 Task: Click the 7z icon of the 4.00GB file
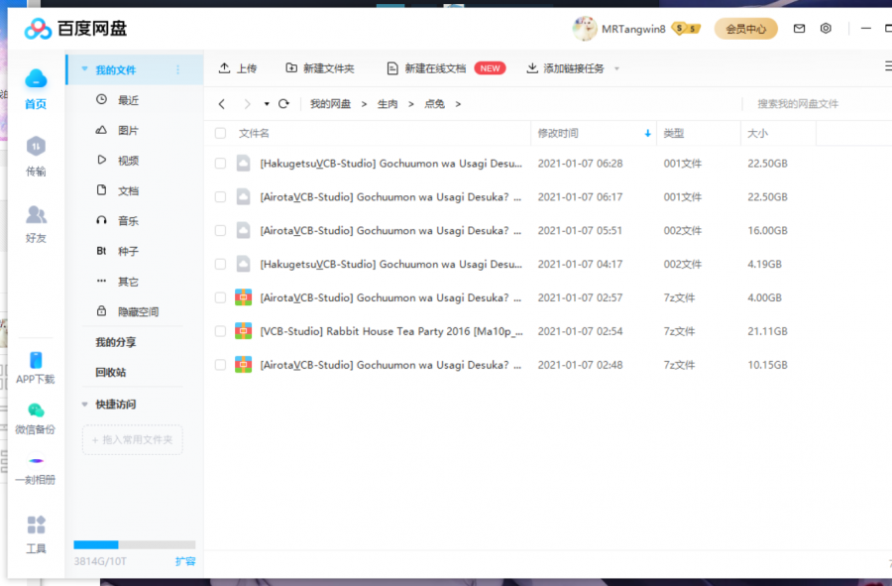click(x=244, y=297)
